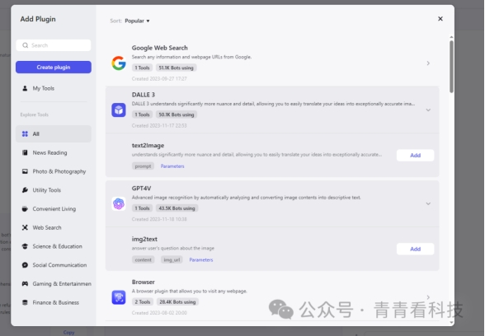Click the Browser plugin title
The width and height of the screenshot is (485, 336).
pos(144,282)
